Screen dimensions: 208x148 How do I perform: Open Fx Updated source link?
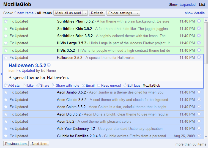[26, 70]
